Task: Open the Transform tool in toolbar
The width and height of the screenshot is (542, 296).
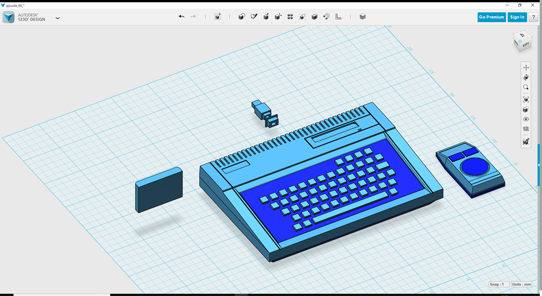Action: [x=218, y=17]
